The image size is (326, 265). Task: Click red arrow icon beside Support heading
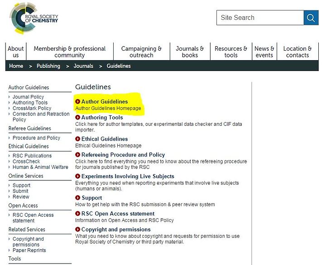(77, 198)
